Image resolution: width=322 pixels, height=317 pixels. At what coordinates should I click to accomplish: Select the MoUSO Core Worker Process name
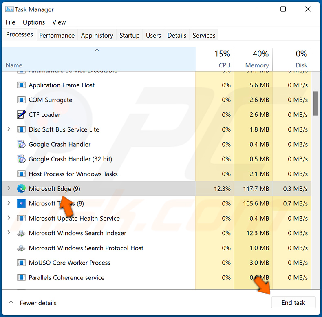pos(70,263)
